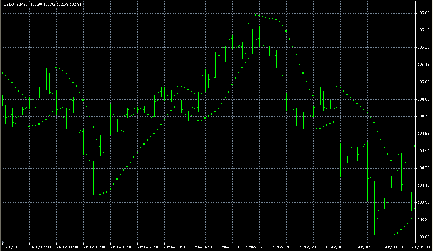Click the 8 May 11:30 time label
Image resolution: width=433 pixels, height=251 pixels.
pyautogui.click(x=392, y=247)
